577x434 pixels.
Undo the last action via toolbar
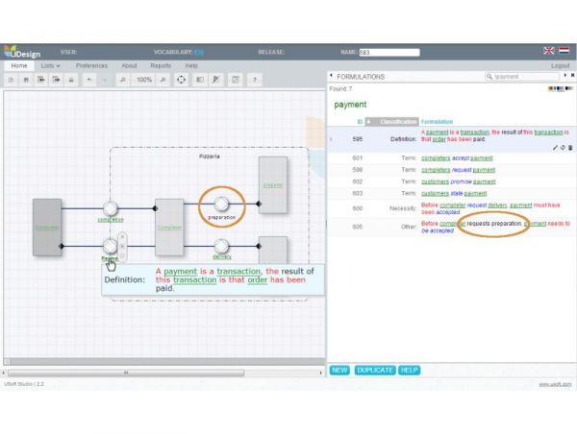89,80
